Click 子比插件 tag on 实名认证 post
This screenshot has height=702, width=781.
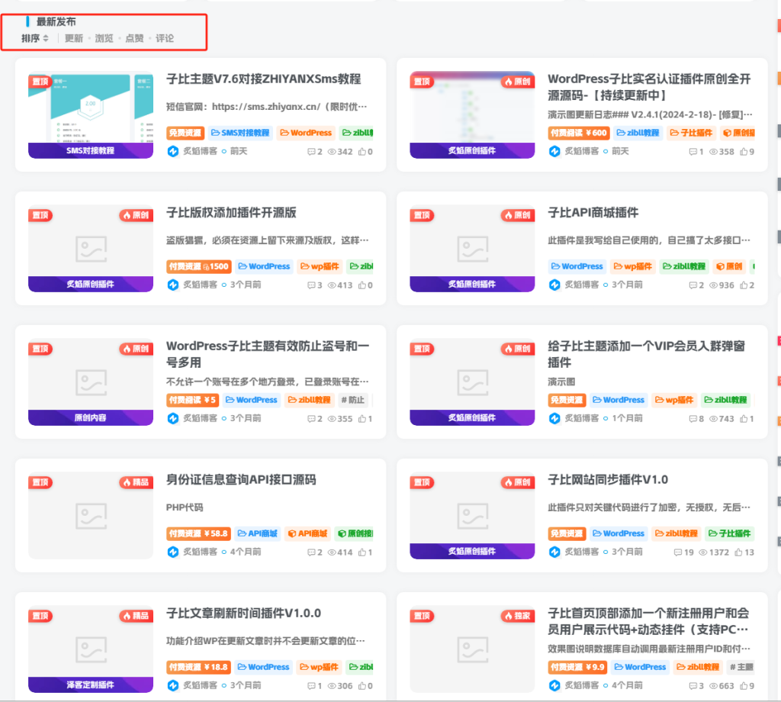click(x=691, y=133)
